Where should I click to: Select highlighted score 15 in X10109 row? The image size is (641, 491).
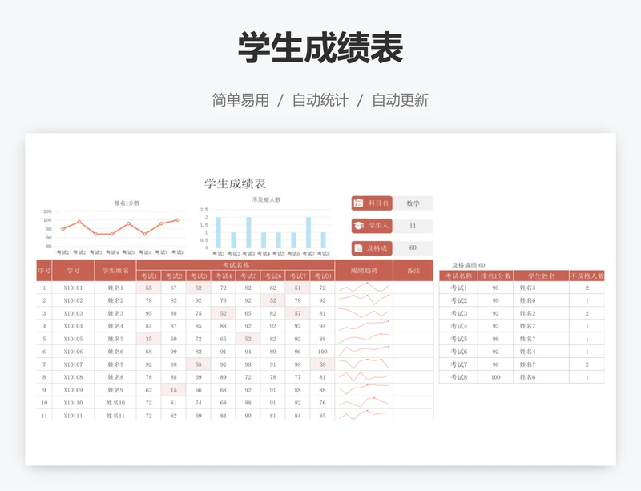pyautogui.click(x=174, y=390)
